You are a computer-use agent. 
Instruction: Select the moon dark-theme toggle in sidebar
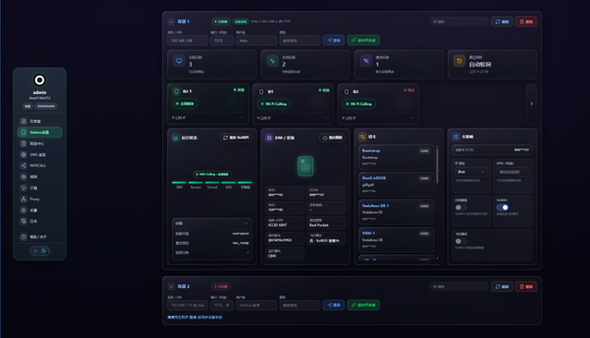tap(44, 250)
